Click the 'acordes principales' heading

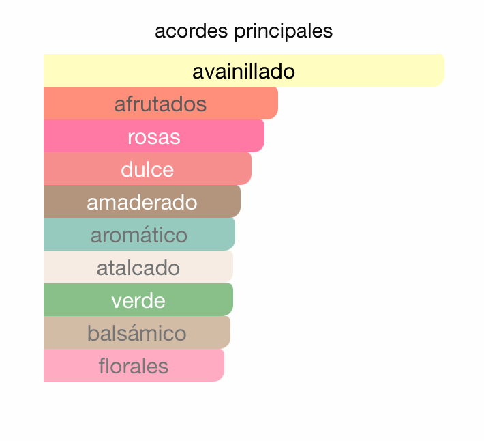tap(243, 31)
